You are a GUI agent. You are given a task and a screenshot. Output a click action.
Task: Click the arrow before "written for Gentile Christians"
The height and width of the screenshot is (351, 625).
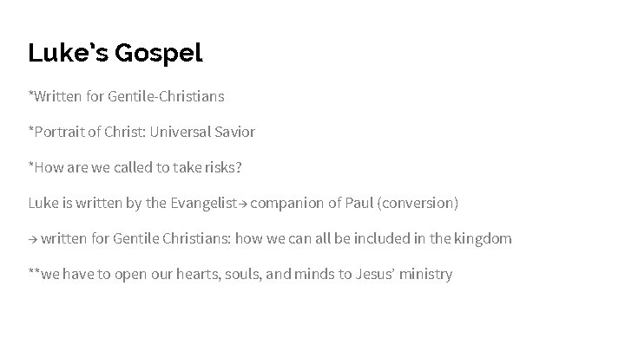[33, 239]
